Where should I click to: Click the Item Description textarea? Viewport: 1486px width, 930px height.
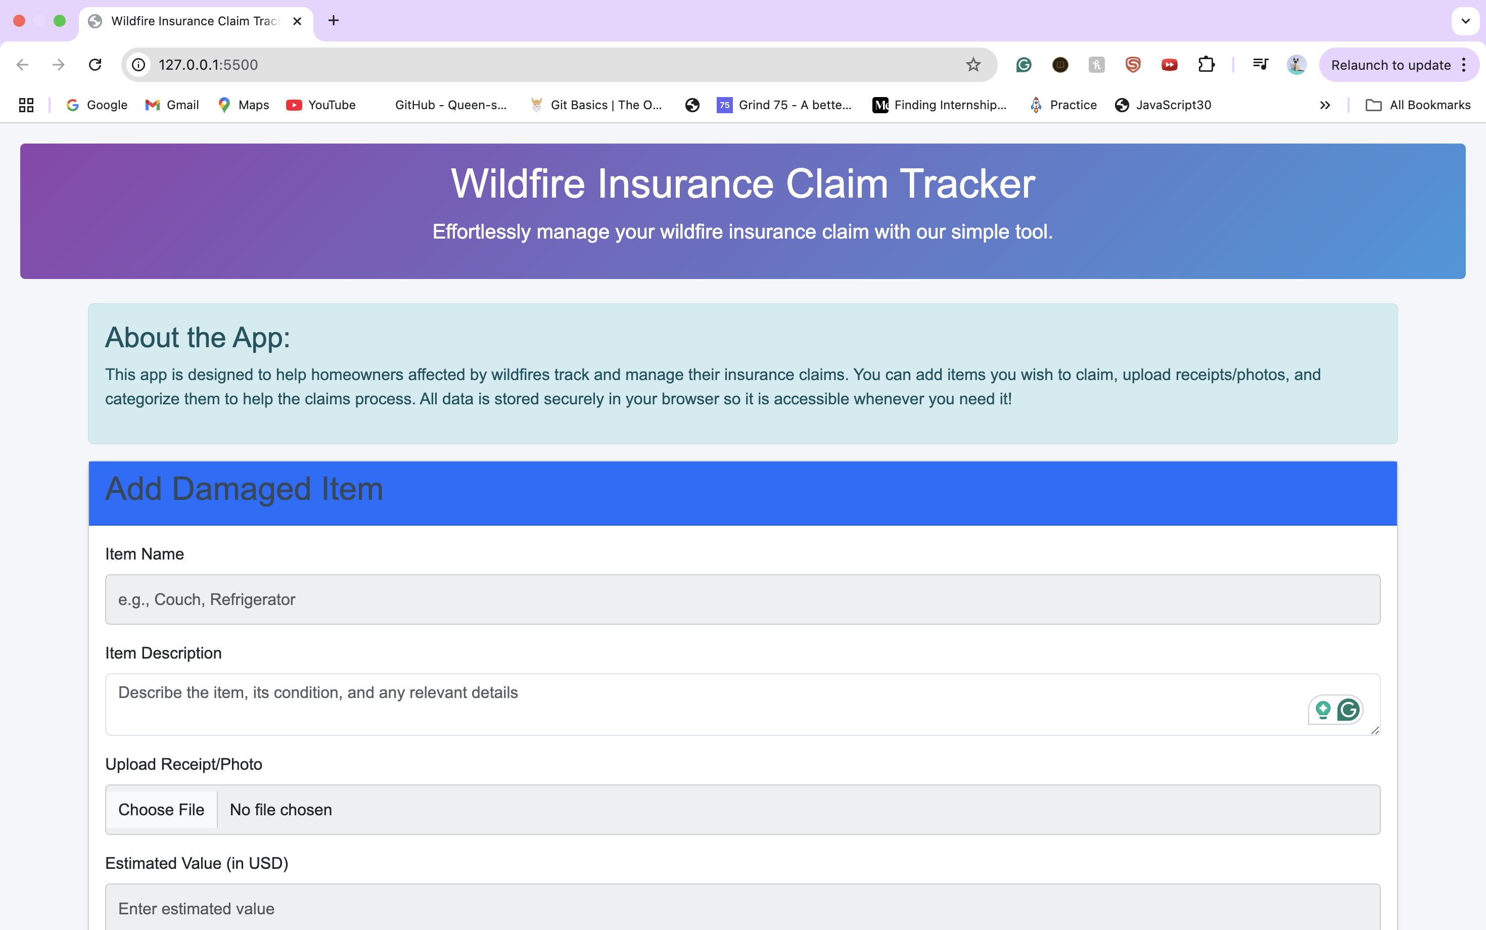(x=677, y=704)
